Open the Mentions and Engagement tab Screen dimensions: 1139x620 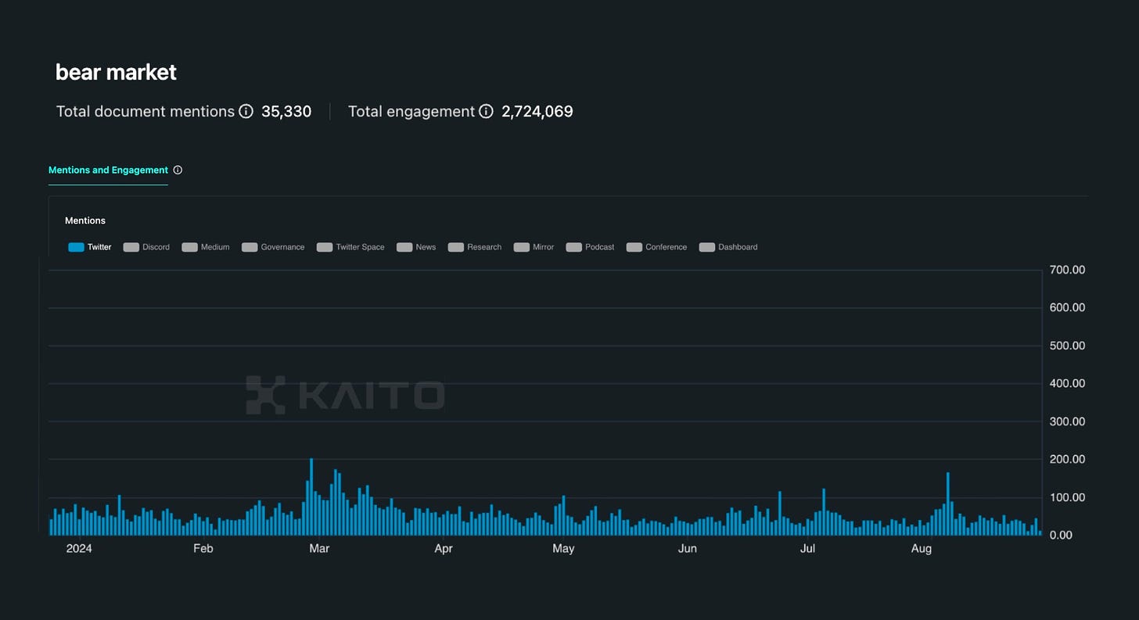[x=108, y=170]
